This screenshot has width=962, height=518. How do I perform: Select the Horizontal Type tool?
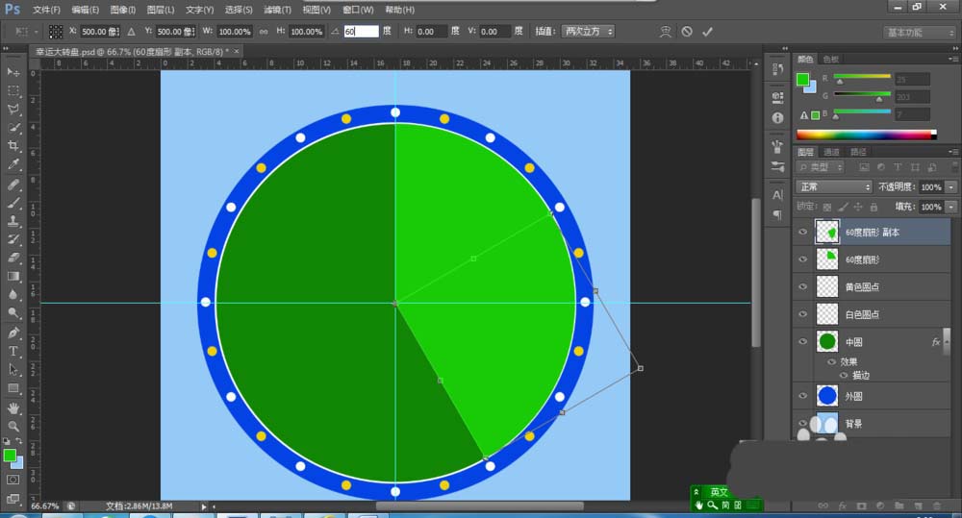(x=13, y=351)
